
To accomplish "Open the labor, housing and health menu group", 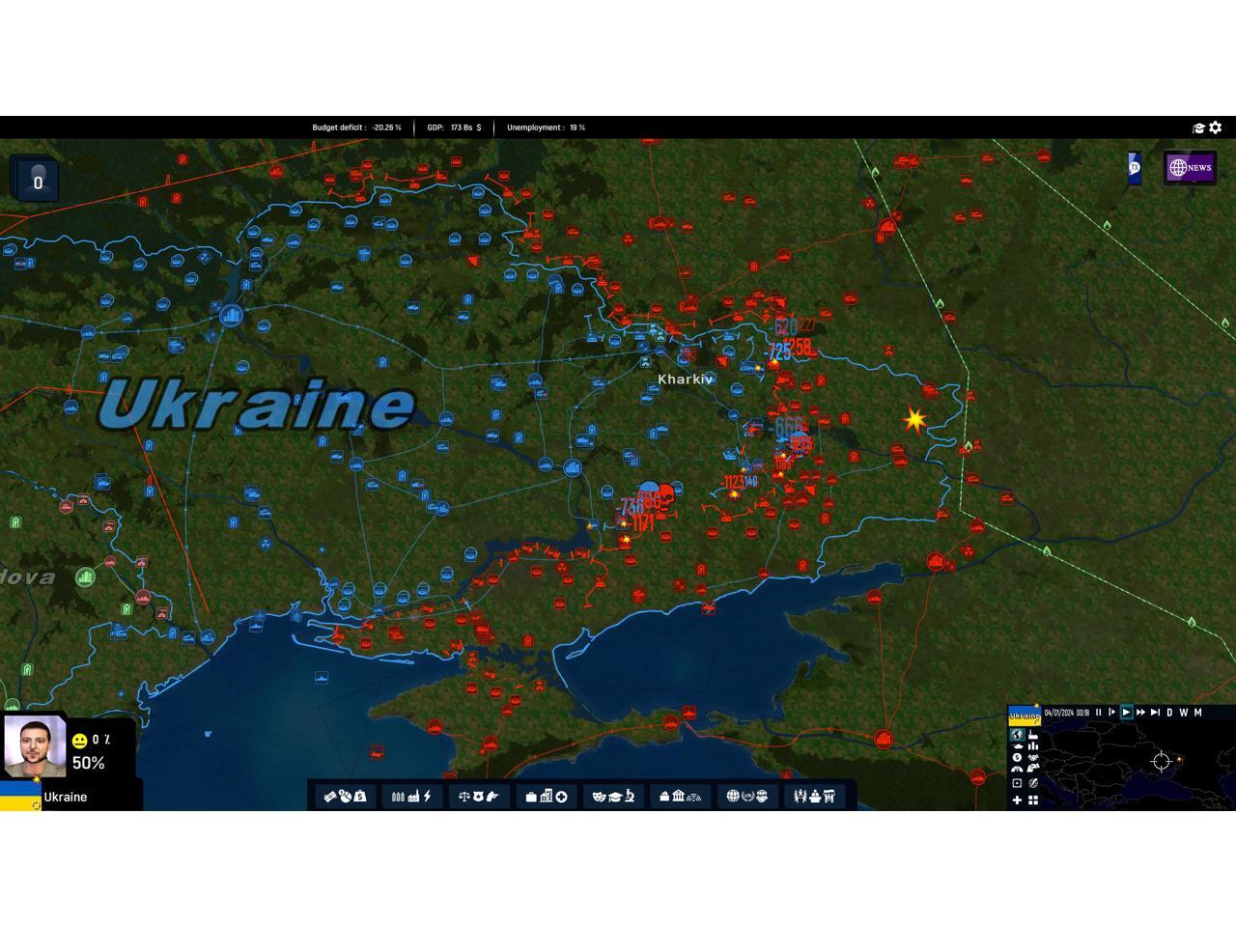I will coord(546,796).
